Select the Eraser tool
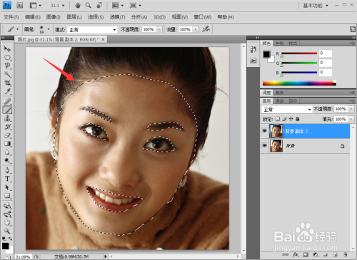Image resolution: width=357 pixels, height=260 pixels. (7, 135)
